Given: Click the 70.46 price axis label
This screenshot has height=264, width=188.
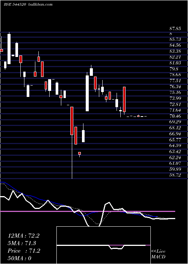Looking at the screenshot, I should 175,116.
